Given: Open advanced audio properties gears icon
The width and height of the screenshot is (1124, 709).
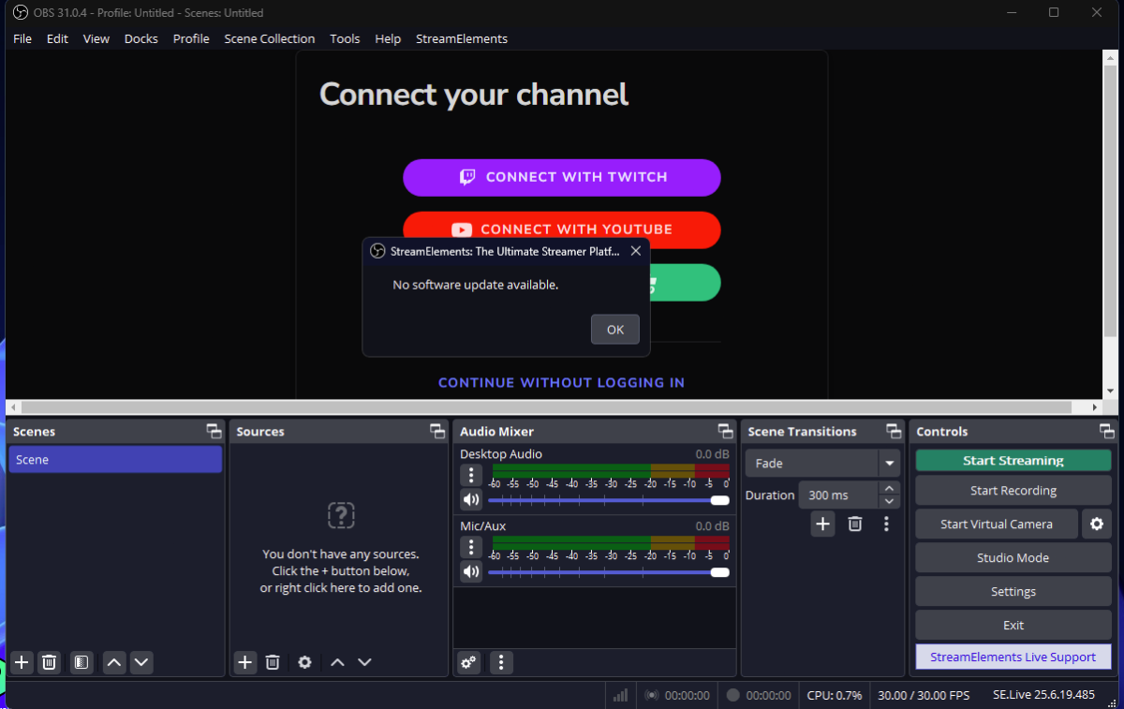Looking at the screenshot, I should (x=469, y=662).
